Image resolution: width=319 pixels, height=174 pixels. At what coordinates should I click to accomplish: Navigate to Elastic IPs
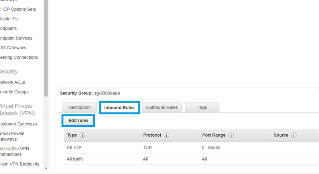pyautogui.click(x=9, y=19)
